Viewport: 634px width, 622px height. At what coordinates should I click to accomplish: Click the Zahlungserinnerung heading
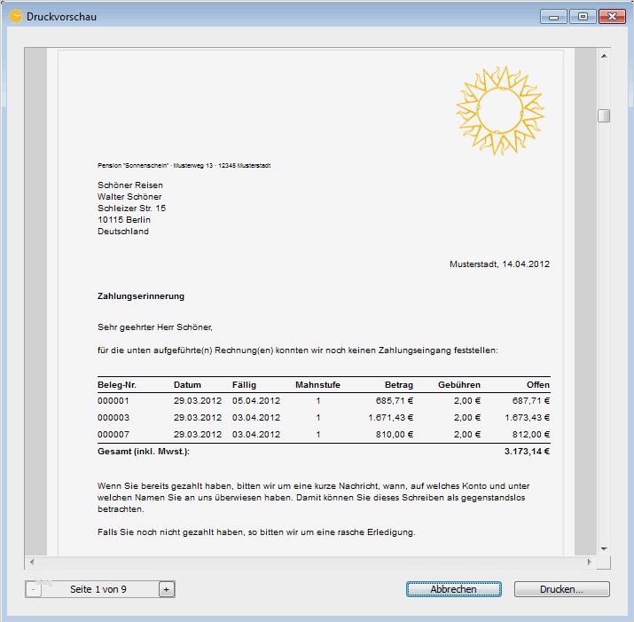coord(141,296)
